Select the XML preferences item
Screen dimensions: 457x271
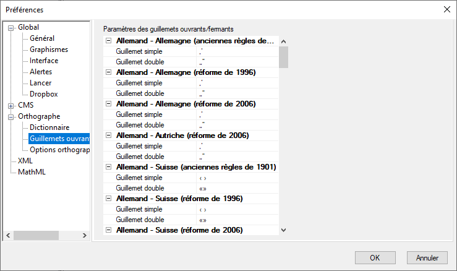click(x=25, y=161)
